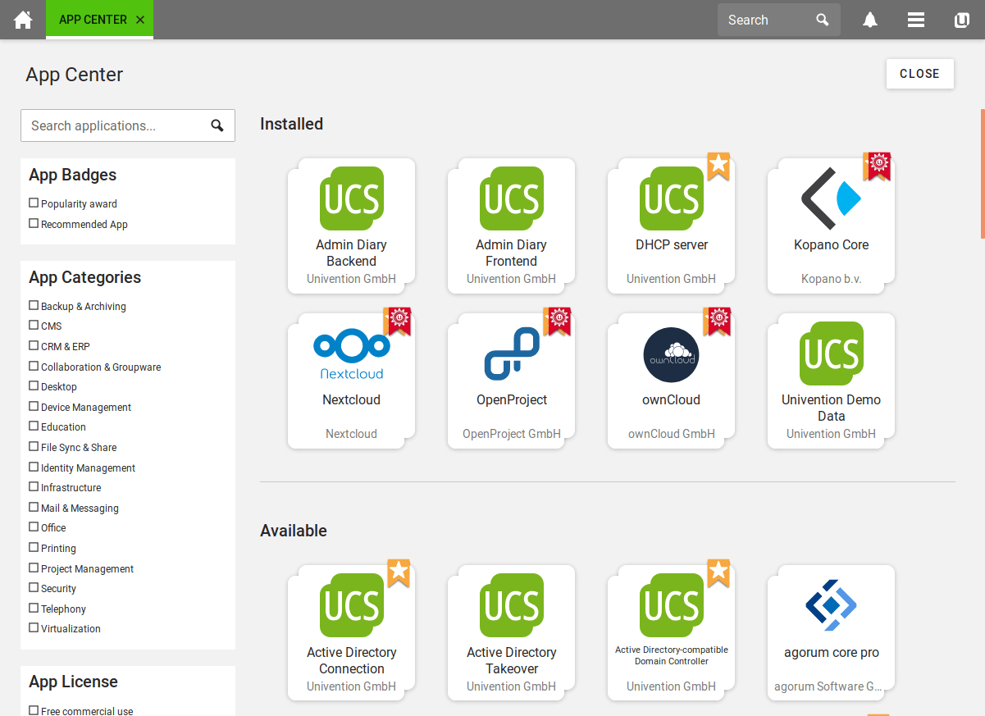Open the OpenProject app icon
The image size is (985, 716).
[x=512, y=353]
